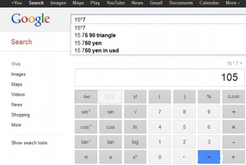Open Maps in the top black bar

[78, 3]
